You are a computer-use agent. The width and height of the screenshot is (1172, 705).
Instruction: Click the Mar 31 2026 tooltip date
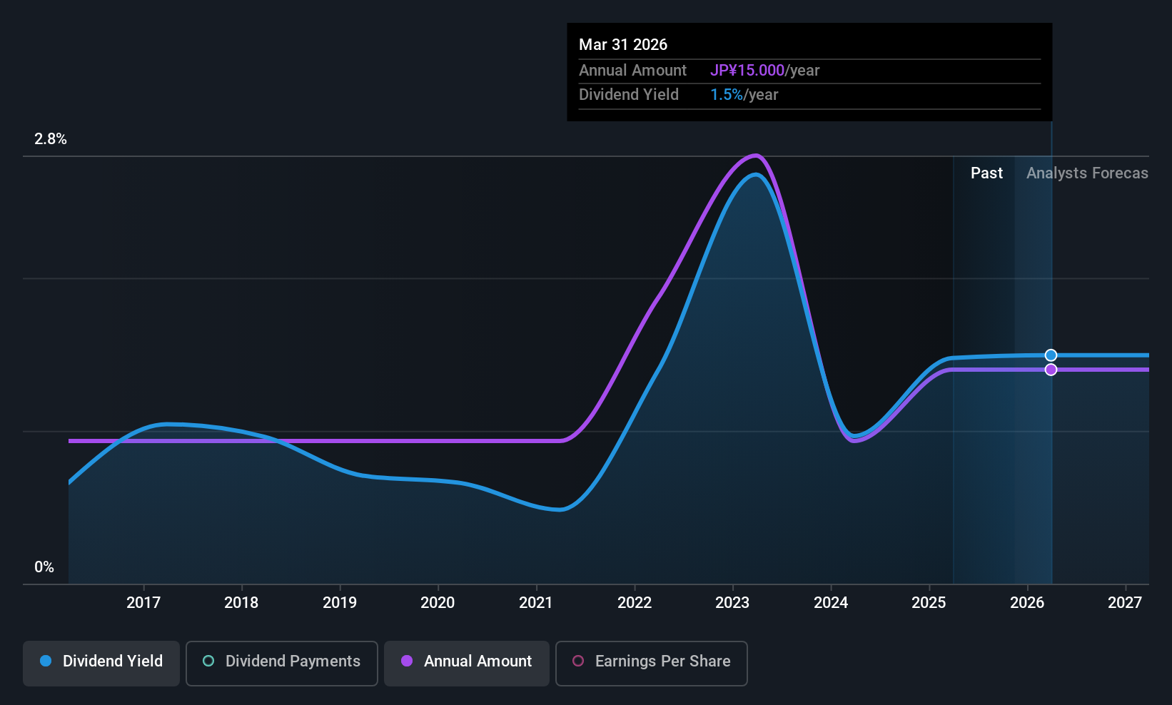[623, 45]
